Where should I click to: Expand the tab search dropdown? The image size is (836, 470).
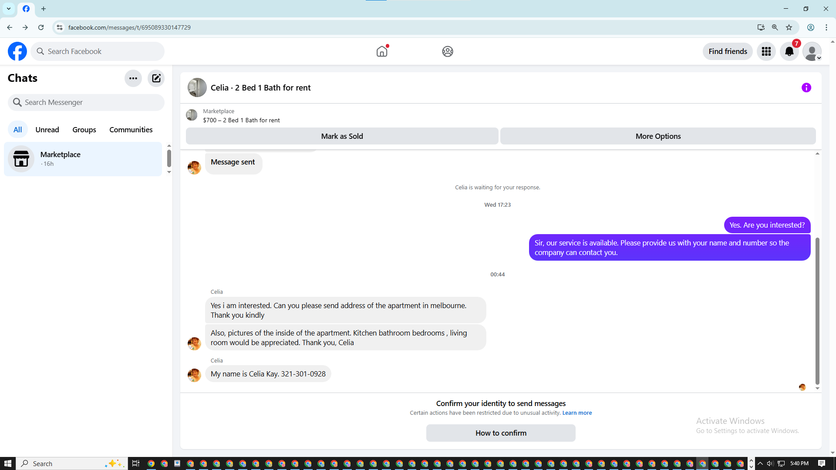9,9
